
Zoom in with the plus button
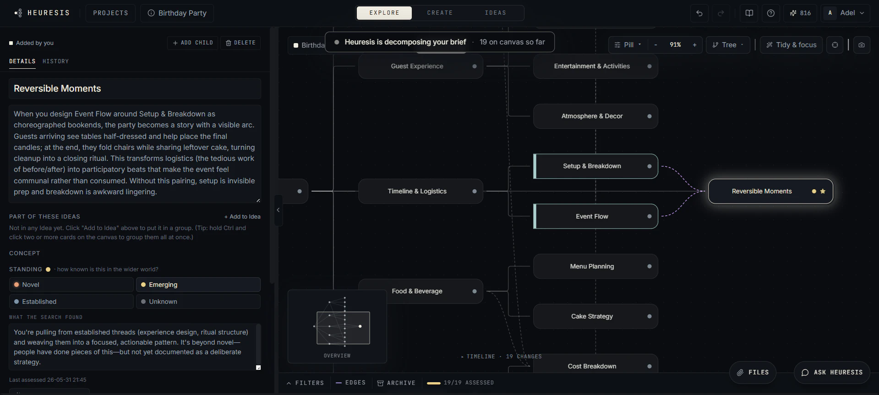pyautogui.click(x=694, y=45)
